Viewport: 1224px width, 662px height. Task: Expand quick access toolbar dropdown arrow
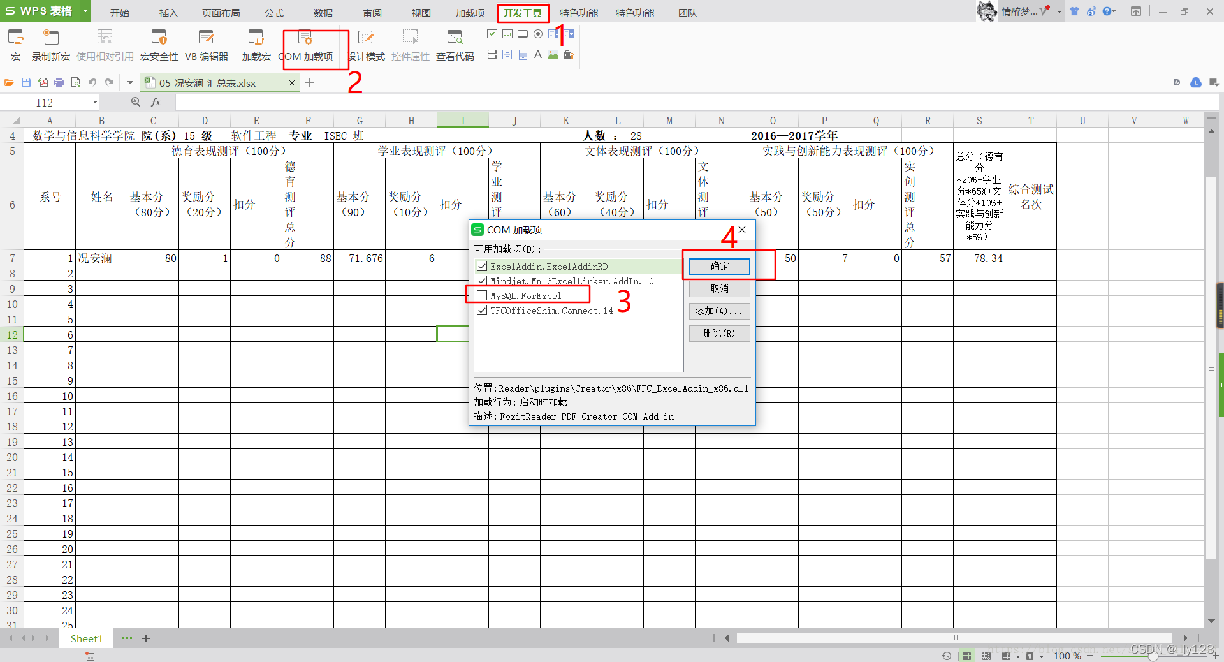(x=130, y=82)
